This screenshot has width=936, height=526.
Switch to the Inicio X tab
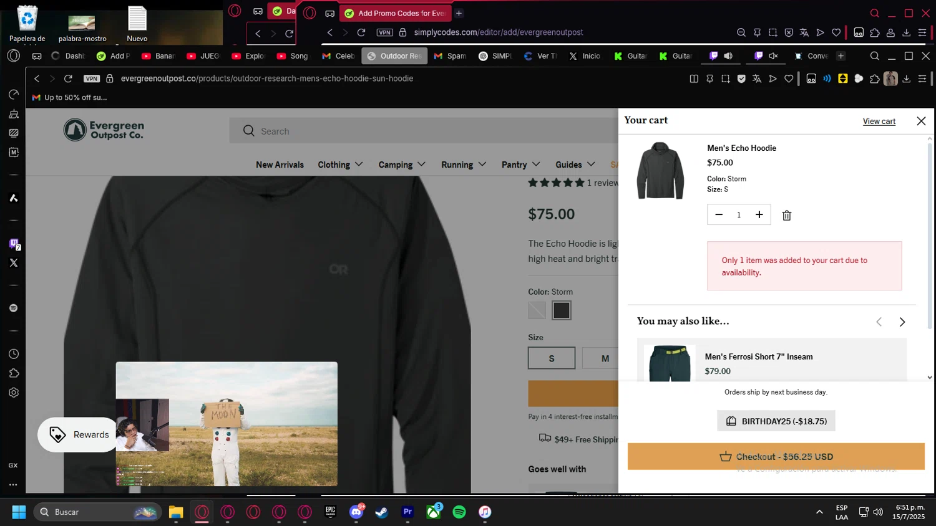click(x=585, y=56)
